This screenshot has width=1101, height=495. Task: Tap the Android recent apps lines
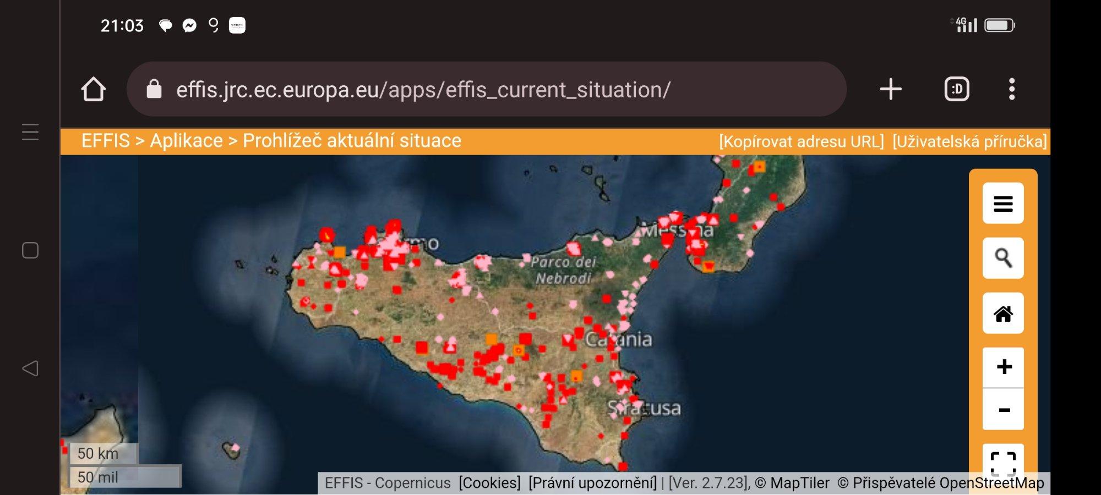[30, 132]
